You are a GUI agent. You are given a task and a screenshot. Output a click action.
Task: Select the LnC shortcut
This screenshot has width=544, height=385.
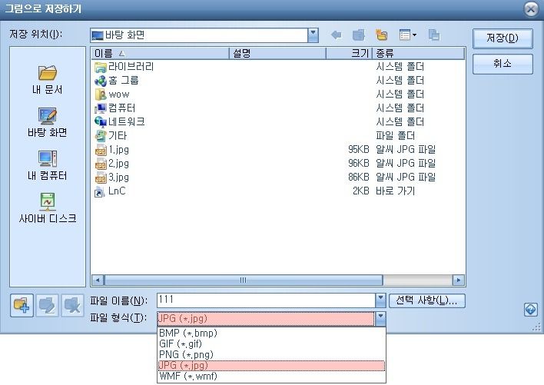point(110,191)
